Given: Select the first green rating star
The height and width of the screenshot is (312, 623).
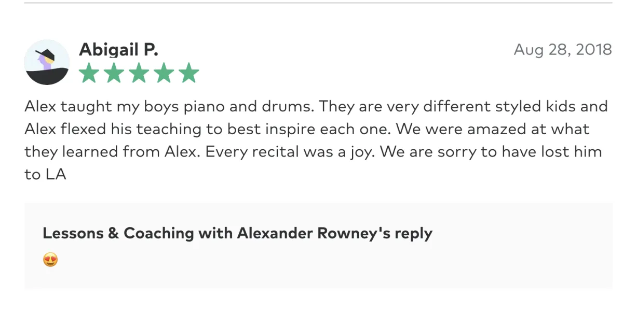Looking at the screenshot, I should (x=89, y=73).
